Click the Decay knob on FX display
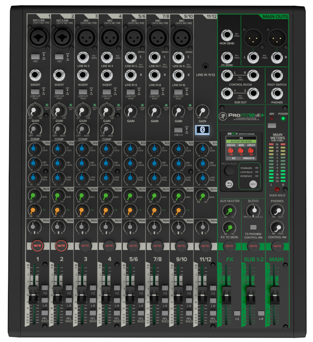 [231, 150]
